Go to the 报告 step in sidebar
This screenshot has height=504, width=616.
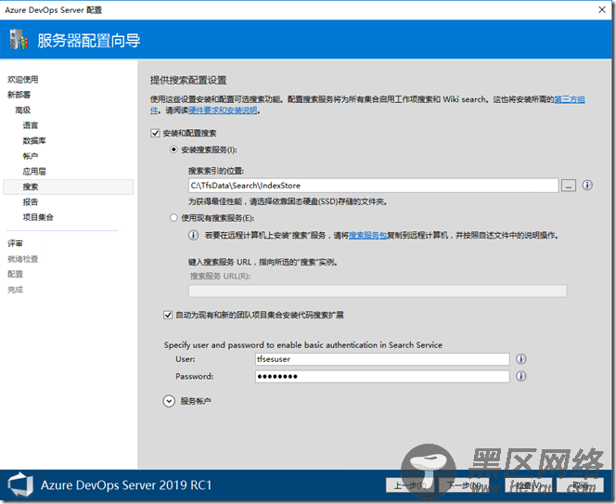click(x=31, y=202)
